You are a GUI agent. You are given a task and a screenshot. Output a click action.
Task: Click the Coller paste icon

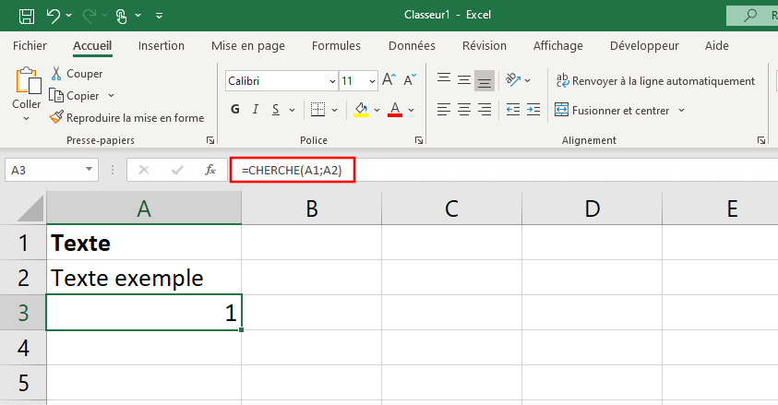click(x=27, y=83)
